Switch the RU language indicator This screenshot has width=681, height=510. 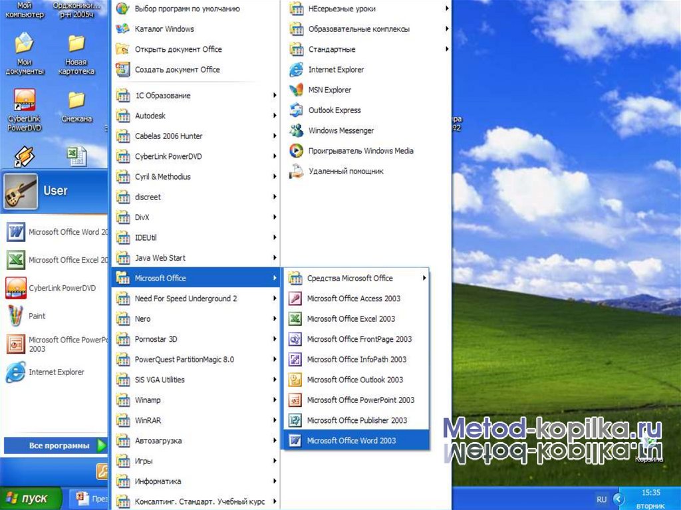point(601,499)
